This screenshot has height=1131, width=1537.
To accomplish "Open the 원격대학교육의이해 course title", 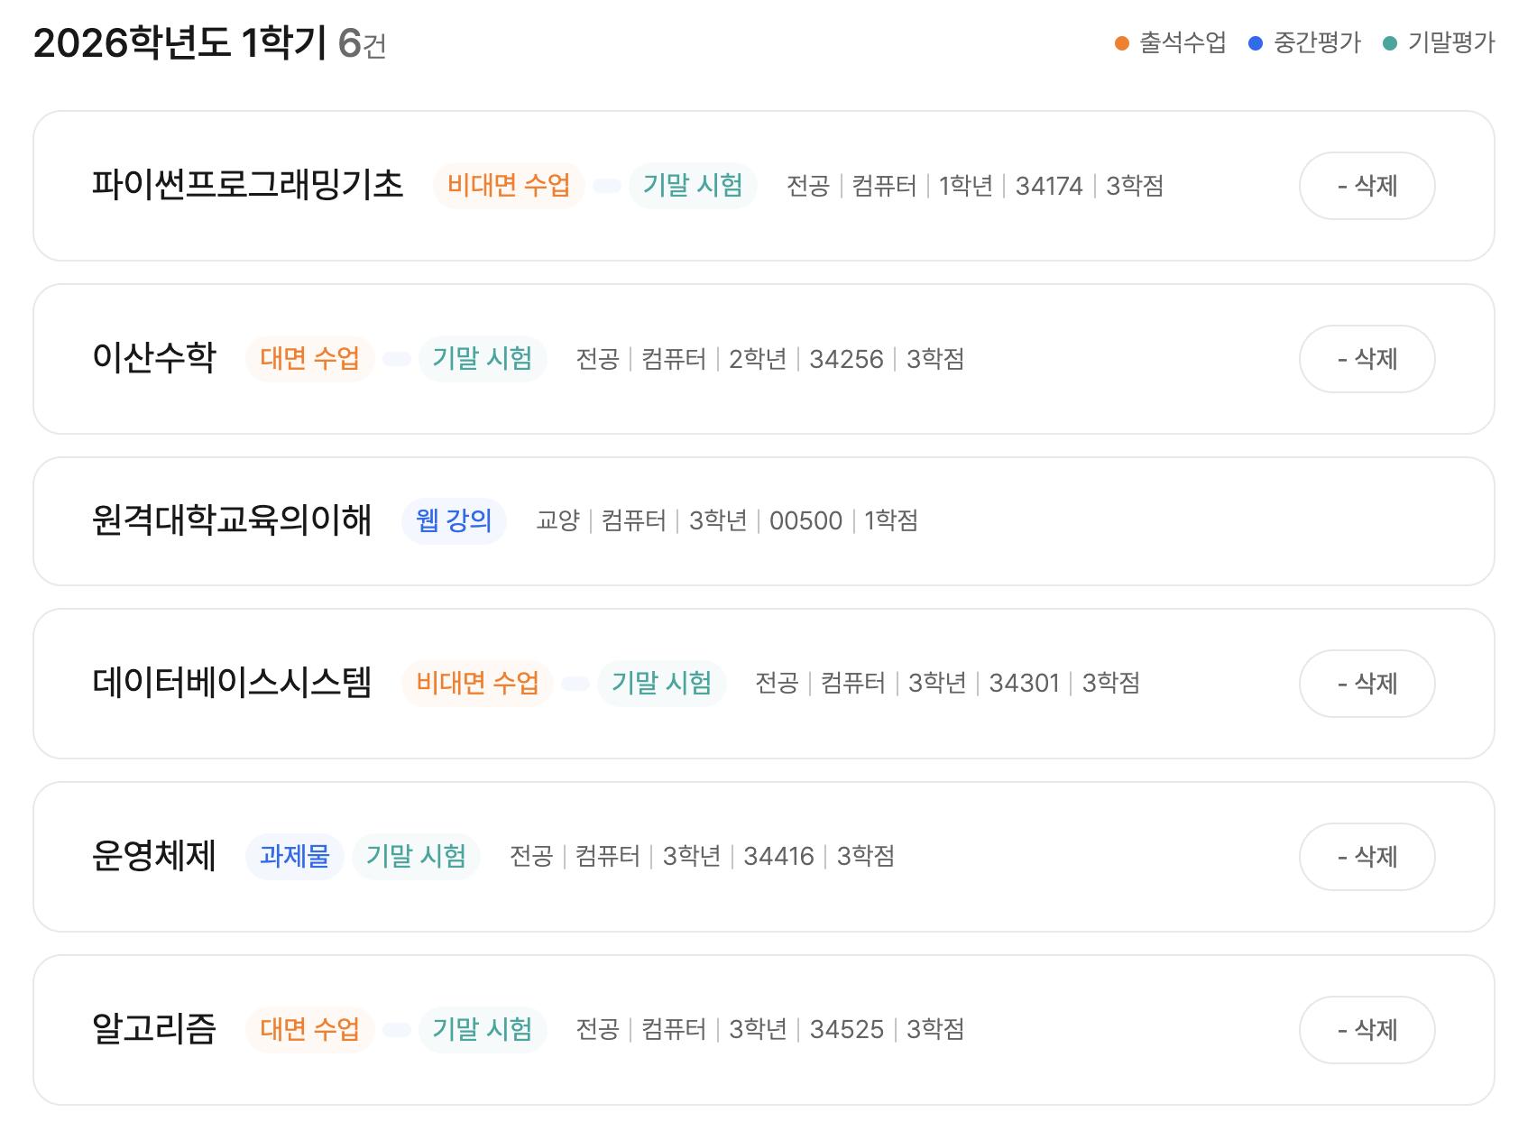I will pos(232,521).
